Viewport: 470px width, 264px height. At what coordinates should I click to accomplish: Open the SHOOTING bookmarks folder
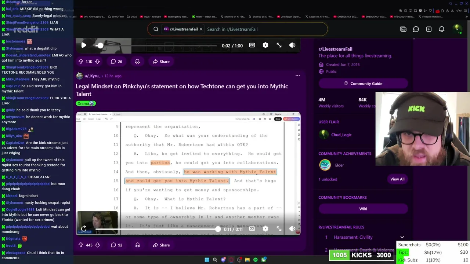[x=116, y=16]
